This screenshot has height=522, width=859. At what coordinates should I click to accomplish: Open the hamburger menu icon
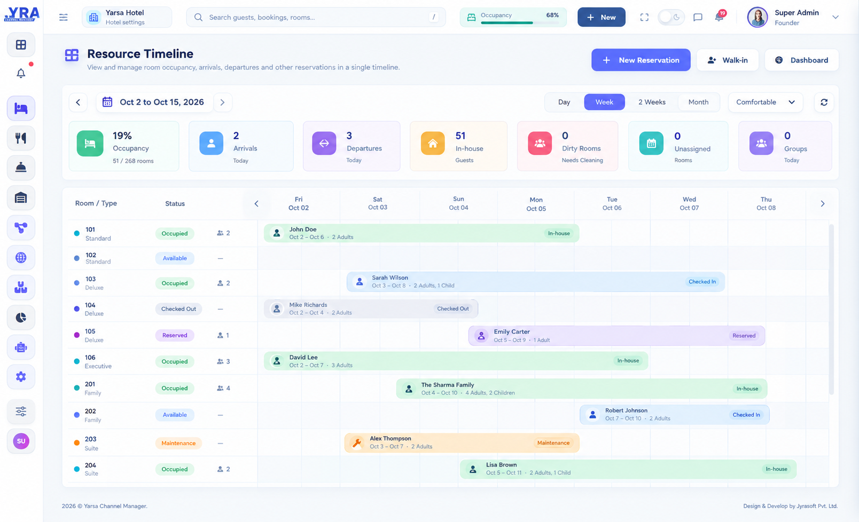(63, 17)
